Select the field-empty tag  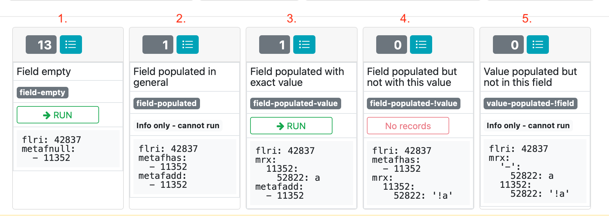(x=42, y=93)
